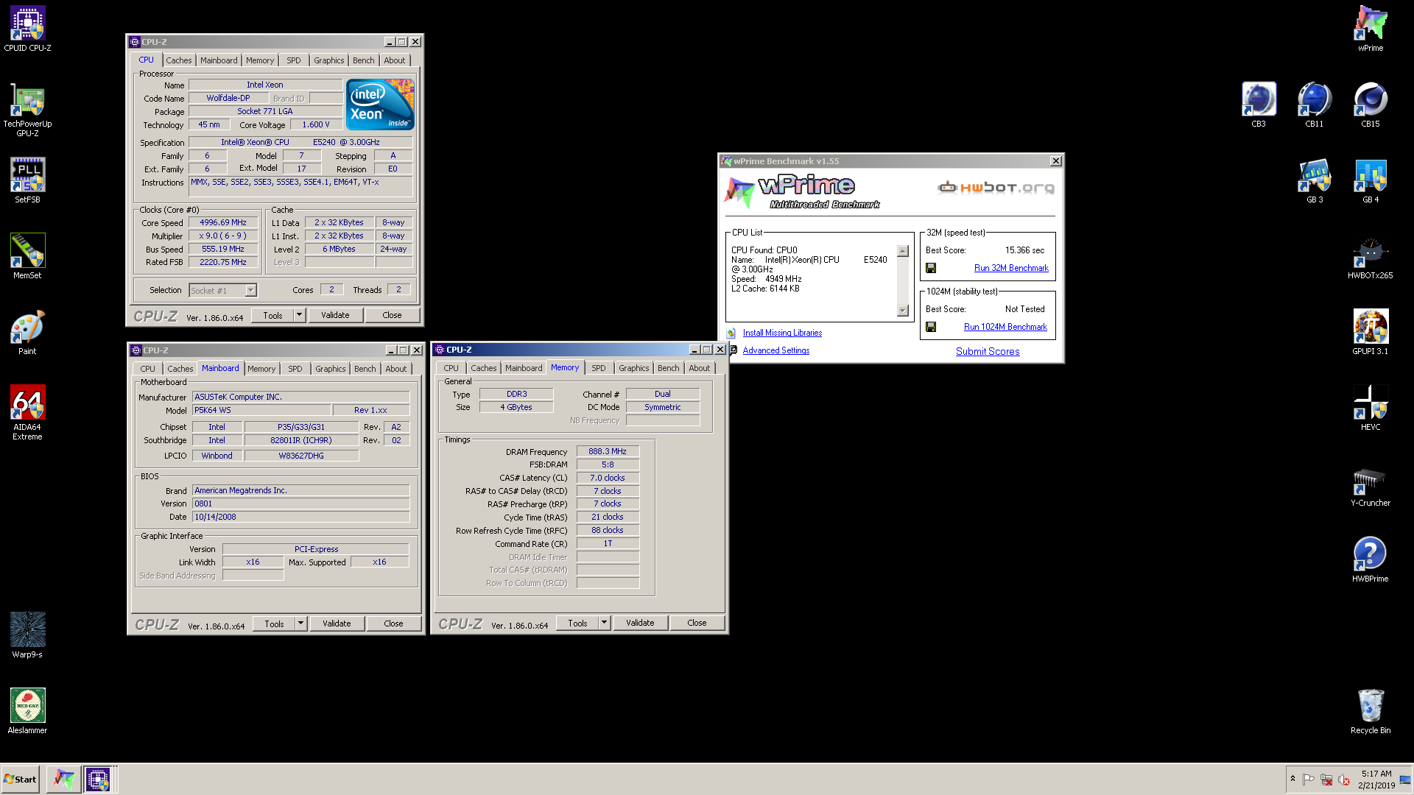
Task: Launch the HEVC desktop shortcut
Action: (1371, 408)
